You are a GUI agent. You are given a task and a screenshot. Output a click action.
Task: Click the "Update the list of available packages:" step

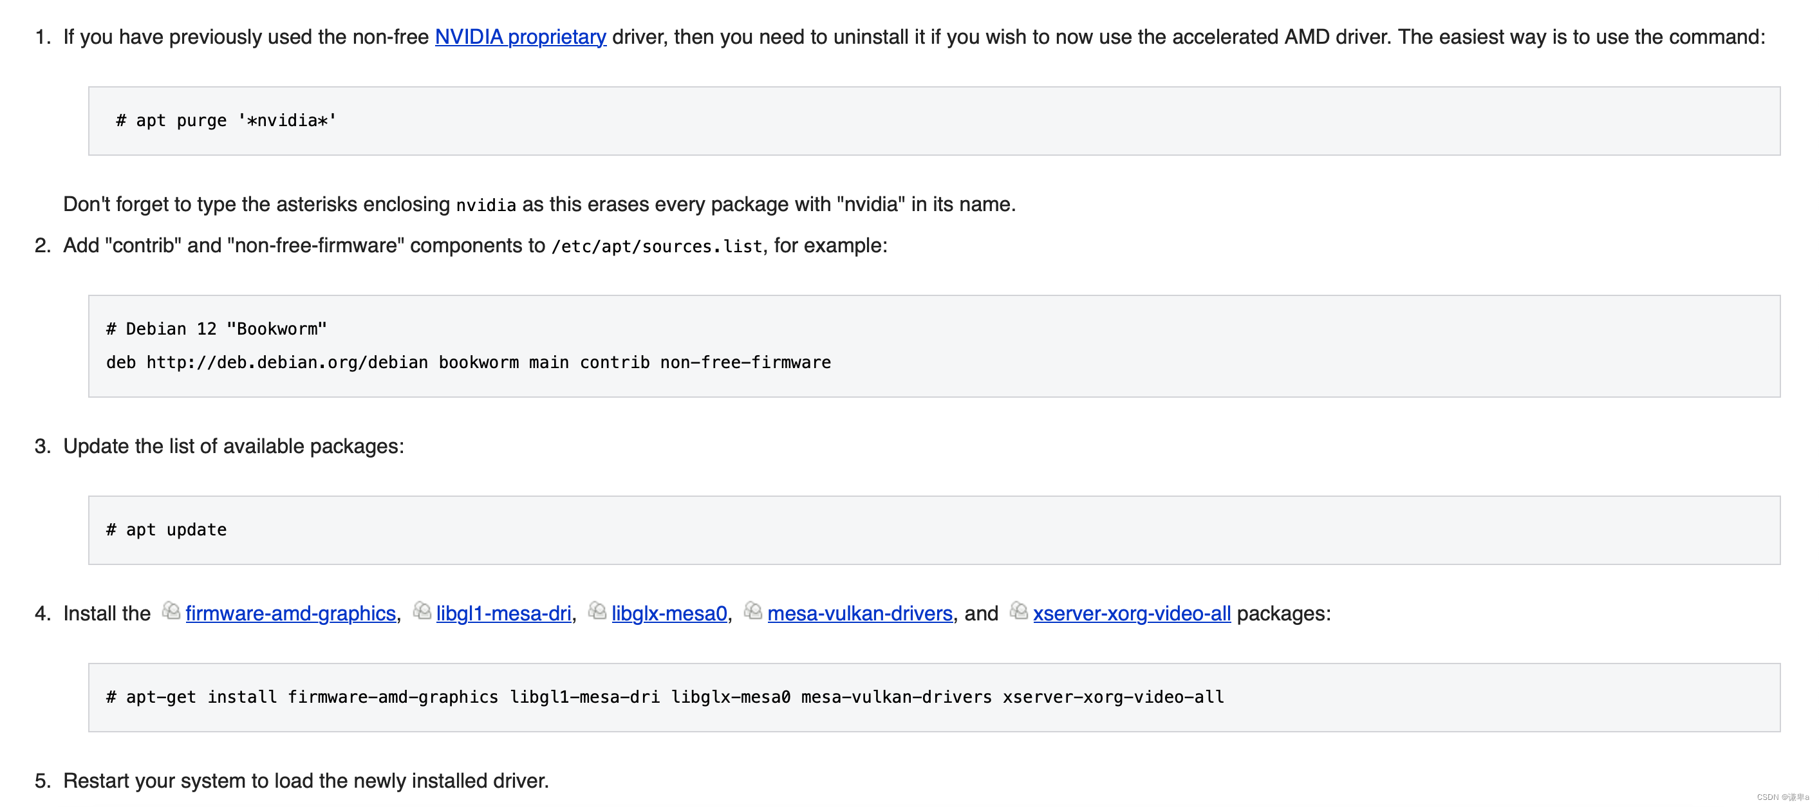click(x=234, y=446)
